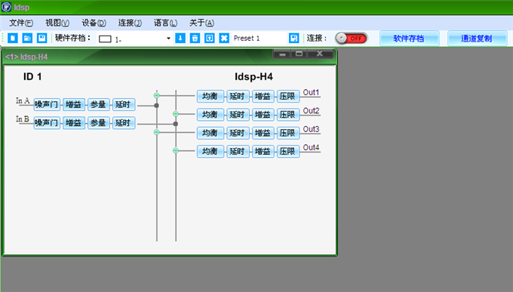Viewport: 513px width, 292px height.
Task: Minimize the Idsp-H4 child window
Action: pos(283,54)
